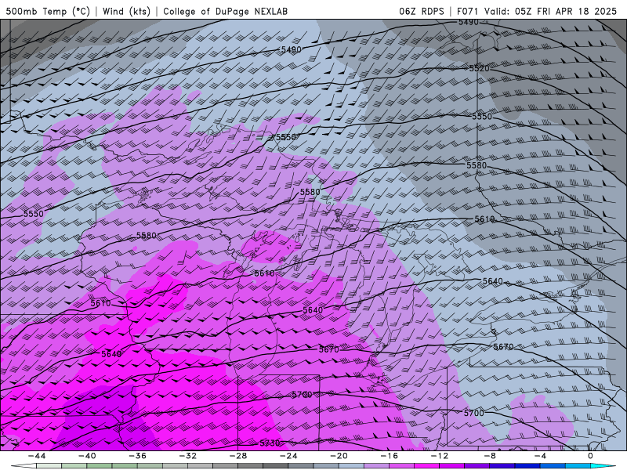
Task: Click the white arrow tip of the color bar
Action: point(24,466)
